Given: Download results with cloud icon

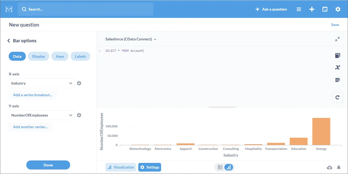Looking at the screenshot, I should [x=330, y=167].
